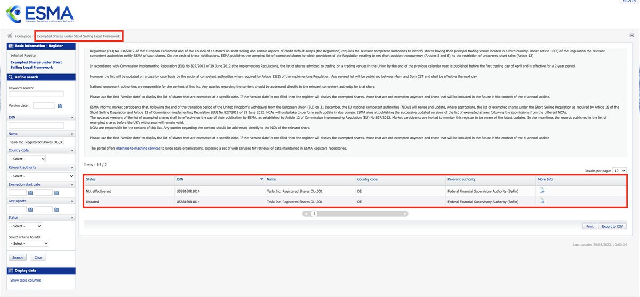
Task: Open More Info for the 'Updated' row
Action: 542,201
